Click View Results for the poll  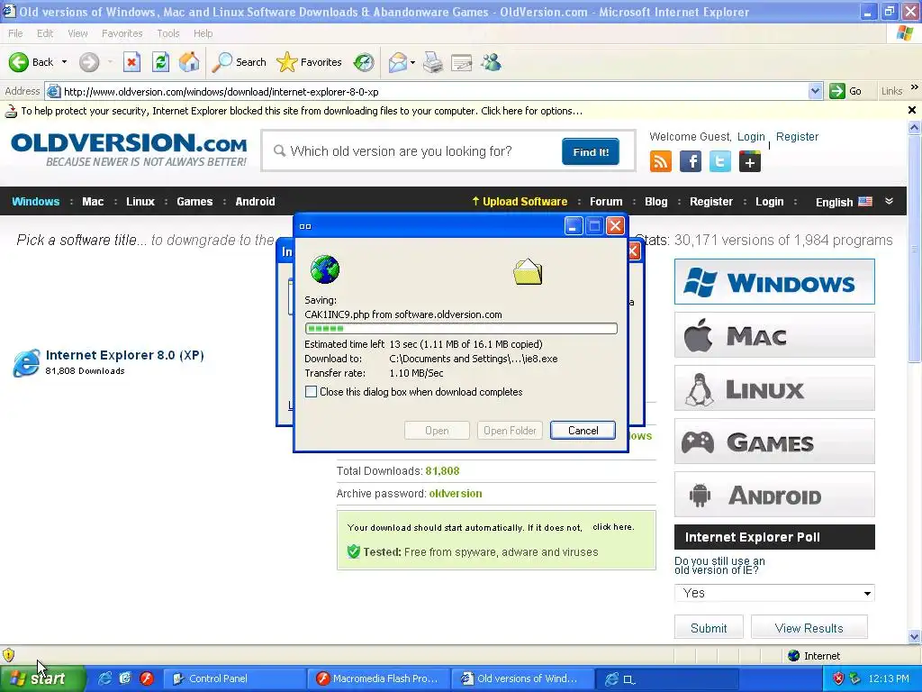click(x=809, y=628)
